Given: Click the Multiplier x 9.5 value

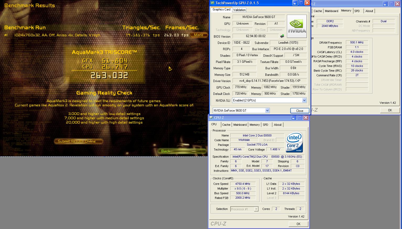Looking at the screenshot, I should coord(243,188).
